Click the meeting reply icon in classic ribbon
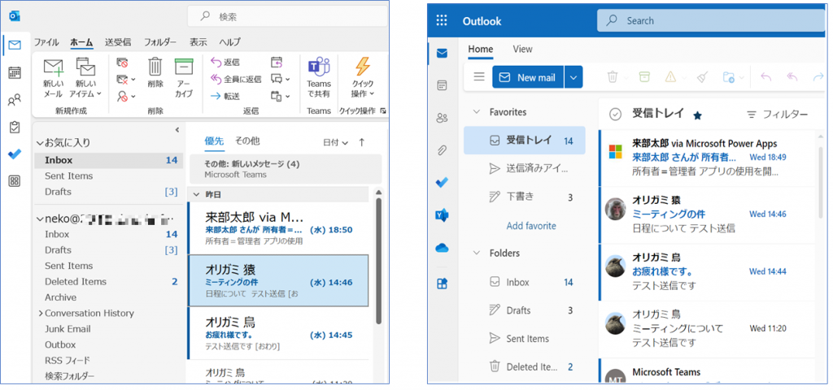Screen dimensions: 833x390 277,62
